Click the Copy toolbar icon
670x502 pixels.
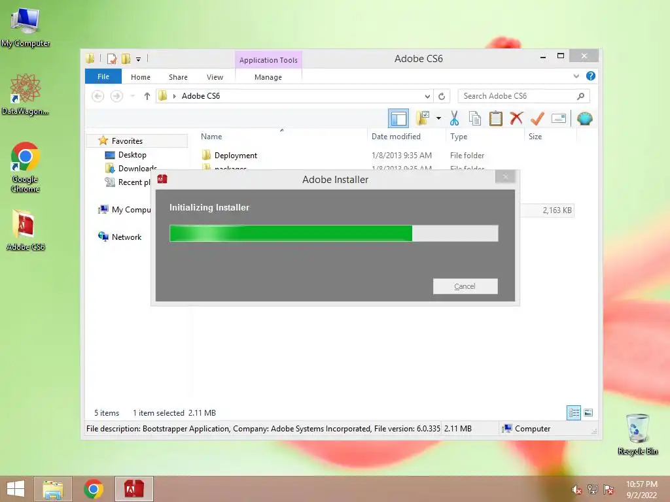click(x=475, y=118)
